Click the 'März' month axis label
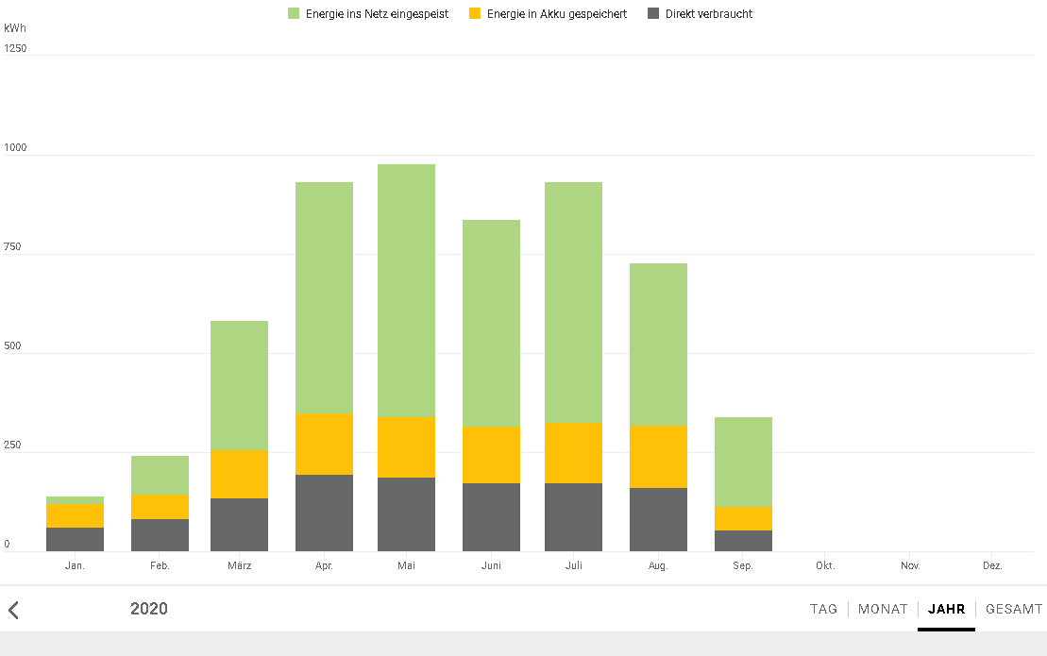The width and height of the screenshot is (1047, 656). [239, 566]
